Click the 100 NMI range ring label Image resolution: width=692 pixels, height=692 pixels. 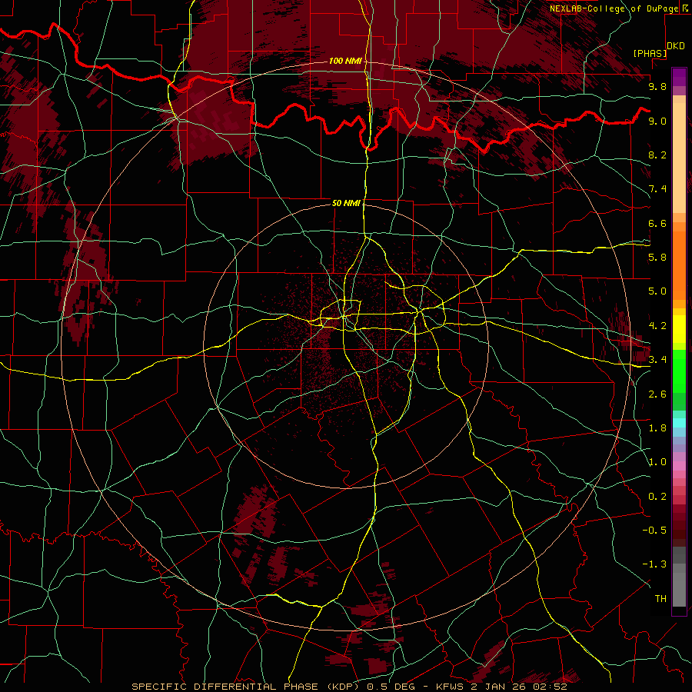point(345,61)
